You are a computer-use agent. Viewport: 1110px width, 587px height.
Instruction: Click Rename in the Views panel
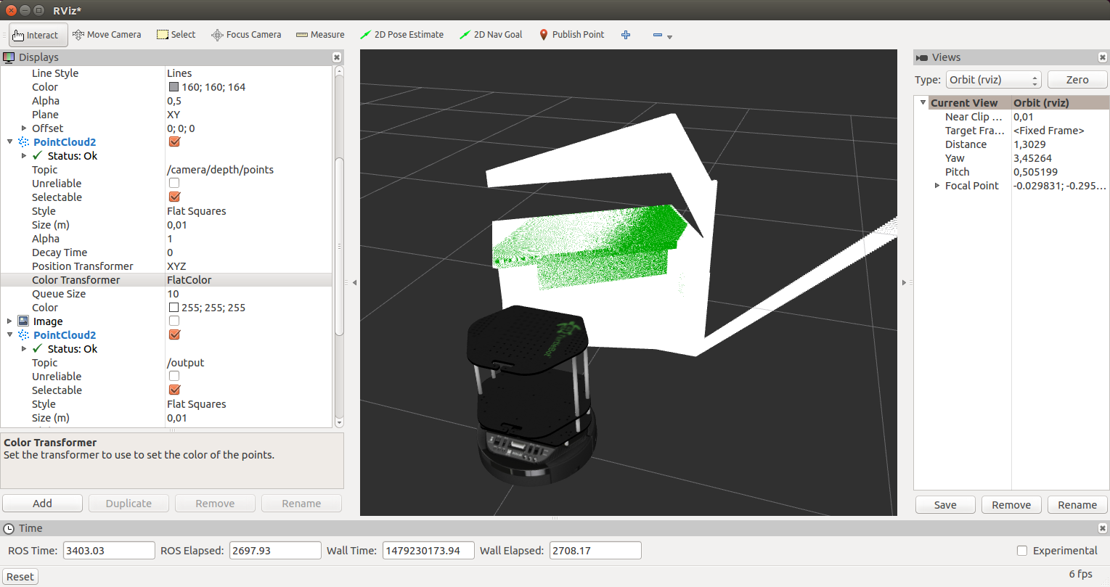click(1077, 505)
